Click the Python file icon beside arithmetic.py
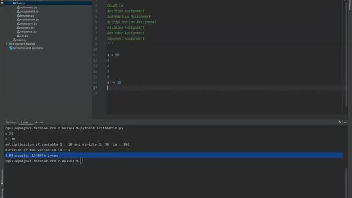This screenshot has height=198, width=352. [x=18, y=7]
